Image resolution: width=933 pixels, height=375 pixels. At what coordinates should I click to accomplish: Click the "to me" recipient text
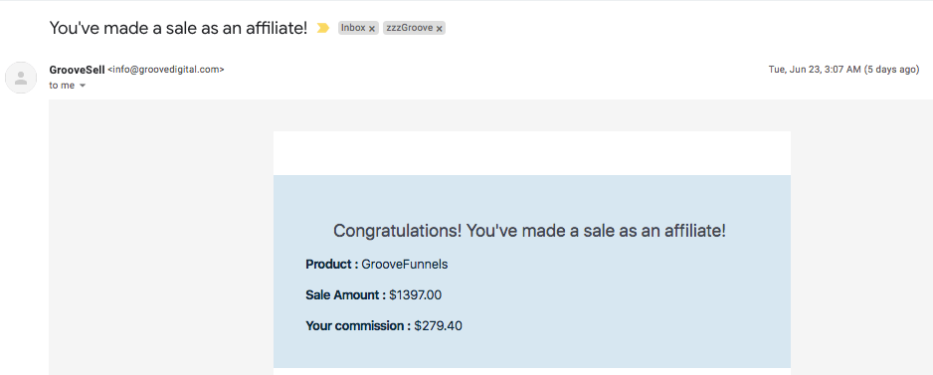coord(62,86)
